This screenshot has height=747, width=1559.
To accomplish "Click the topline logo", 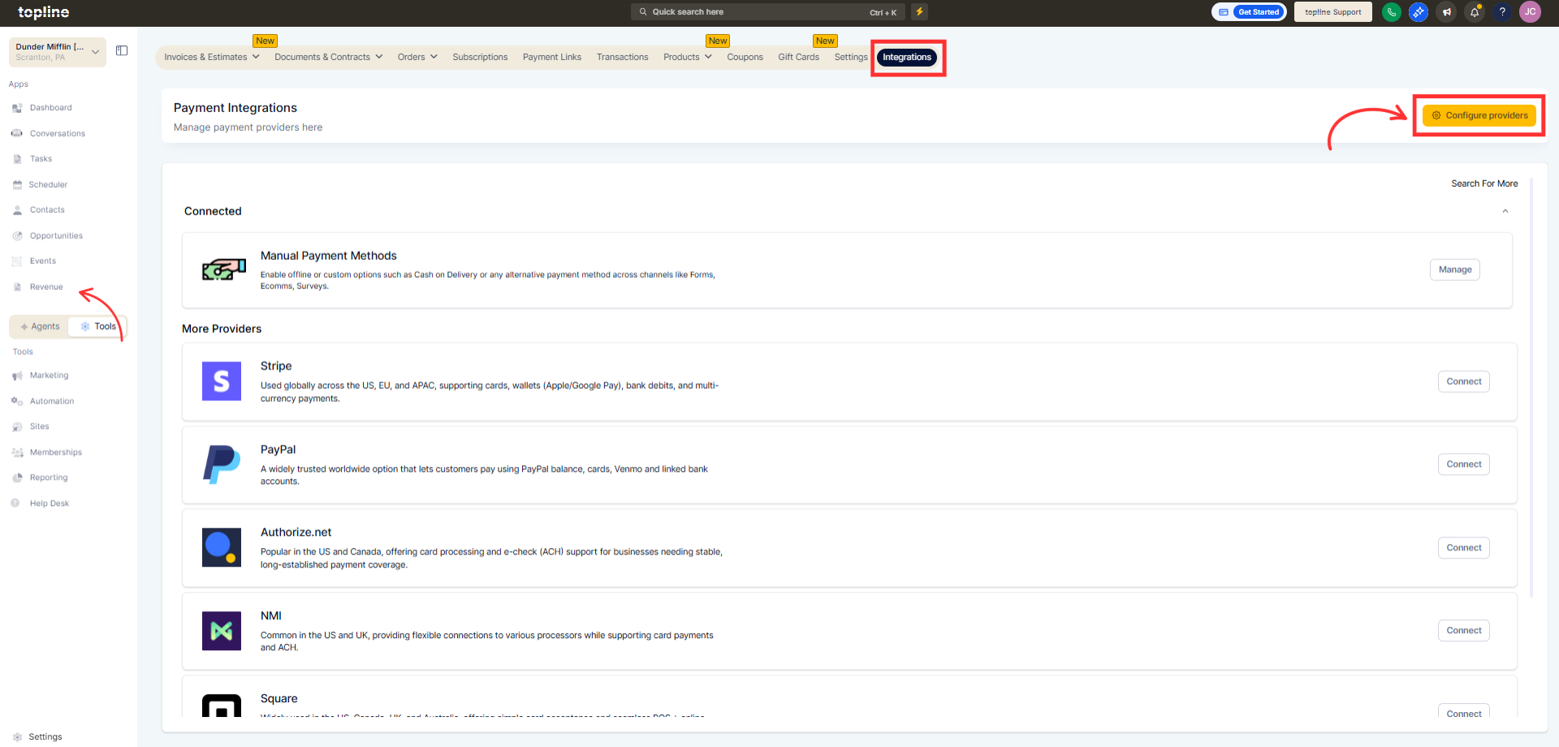I will pos(44,12).
